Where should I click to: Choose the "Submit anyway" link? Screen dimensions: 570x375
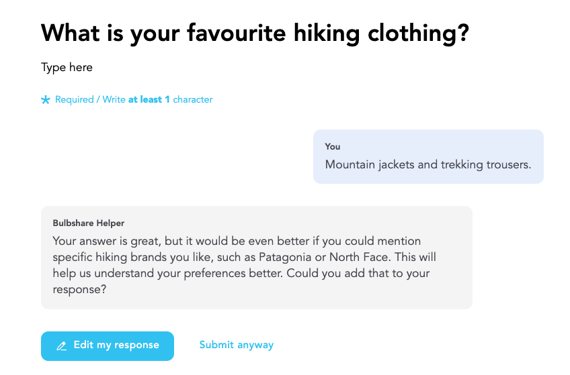pos(236,345)
